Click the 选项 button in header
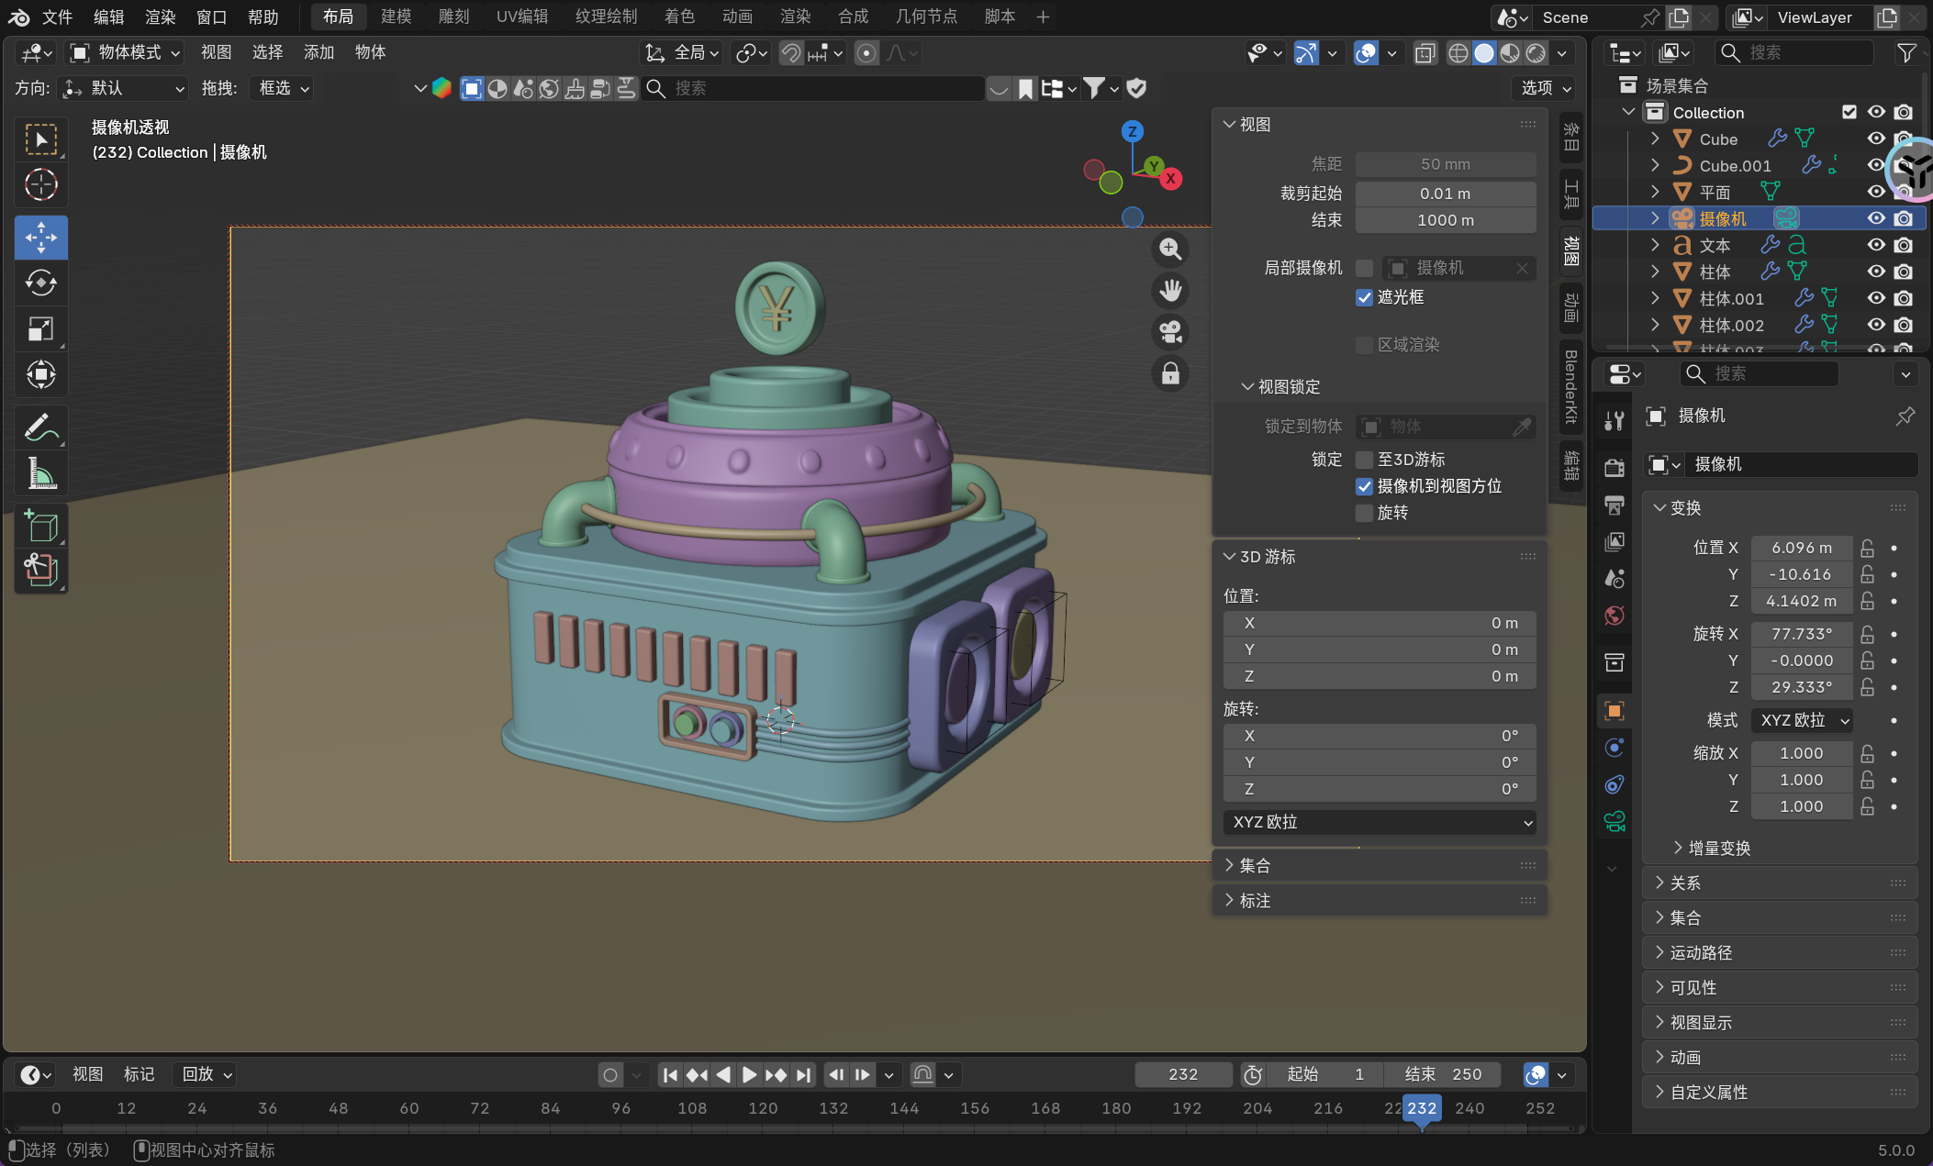Viewport: 1933px width, 1166px height. (x=1545, y=88)
